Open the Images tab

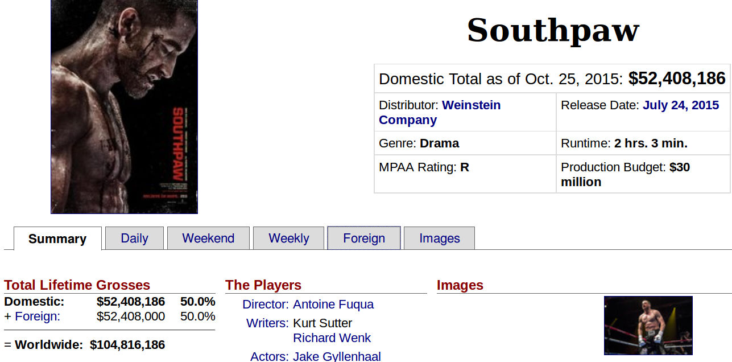[x=439, y=238]
